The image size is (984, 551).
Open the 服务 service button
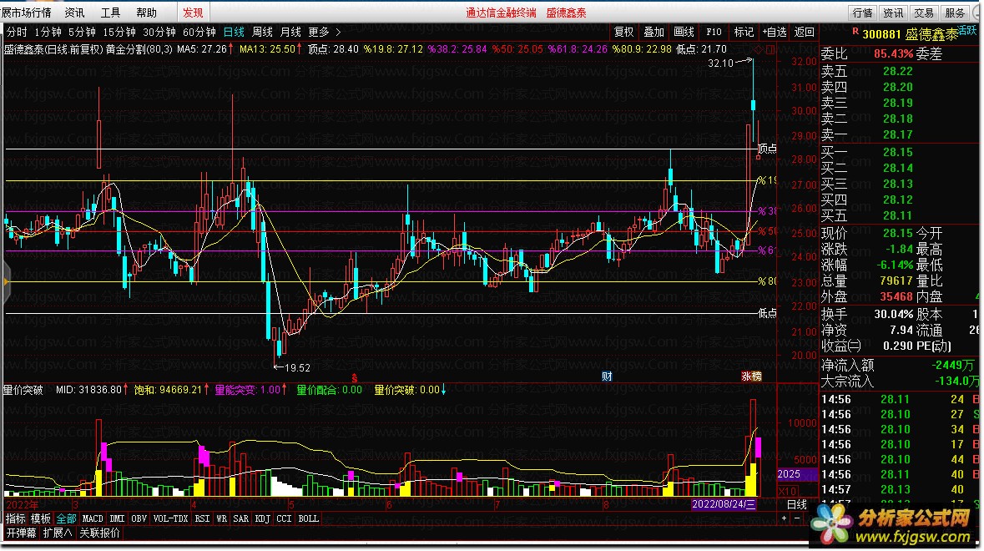(955, 13)
